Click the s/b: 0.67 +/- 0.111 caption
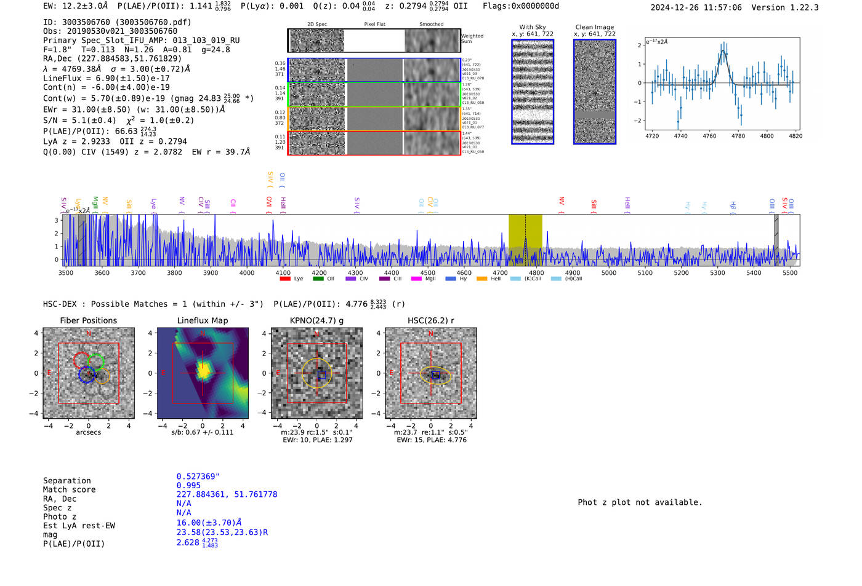Image resolution: width=862 pixels, height=586 pixels. pos(203,432)
